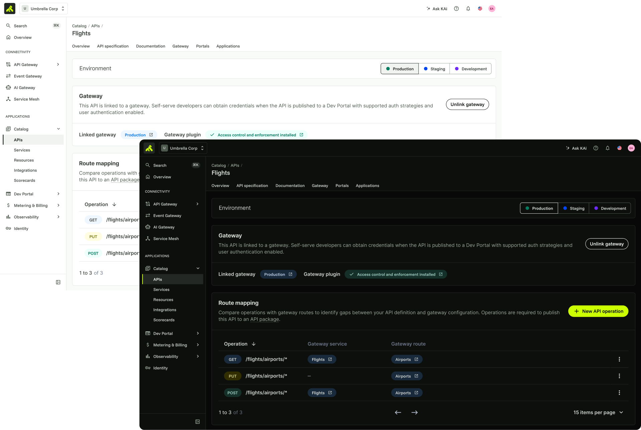The image size is (641, 430).
Task: Click the Kong logo in the light window
Action: (x=10, y=9)
